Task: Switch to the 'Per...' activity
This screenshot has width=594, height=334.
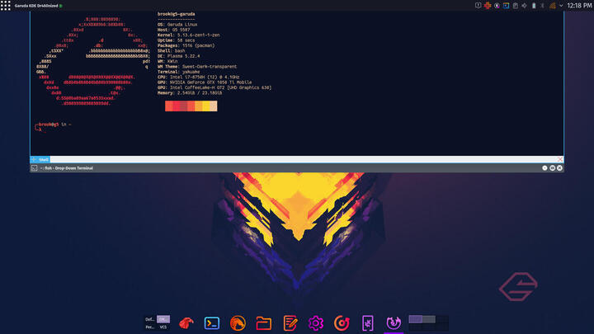Action: click(x=150, y=327)
